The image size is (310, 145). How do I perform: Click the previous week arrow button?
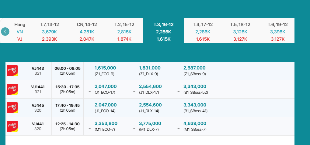coord(5,32)
